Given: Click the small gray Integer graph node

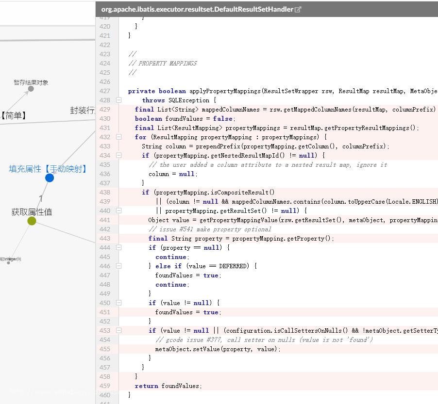Looking at the screenshot, I should click(8, 262).
